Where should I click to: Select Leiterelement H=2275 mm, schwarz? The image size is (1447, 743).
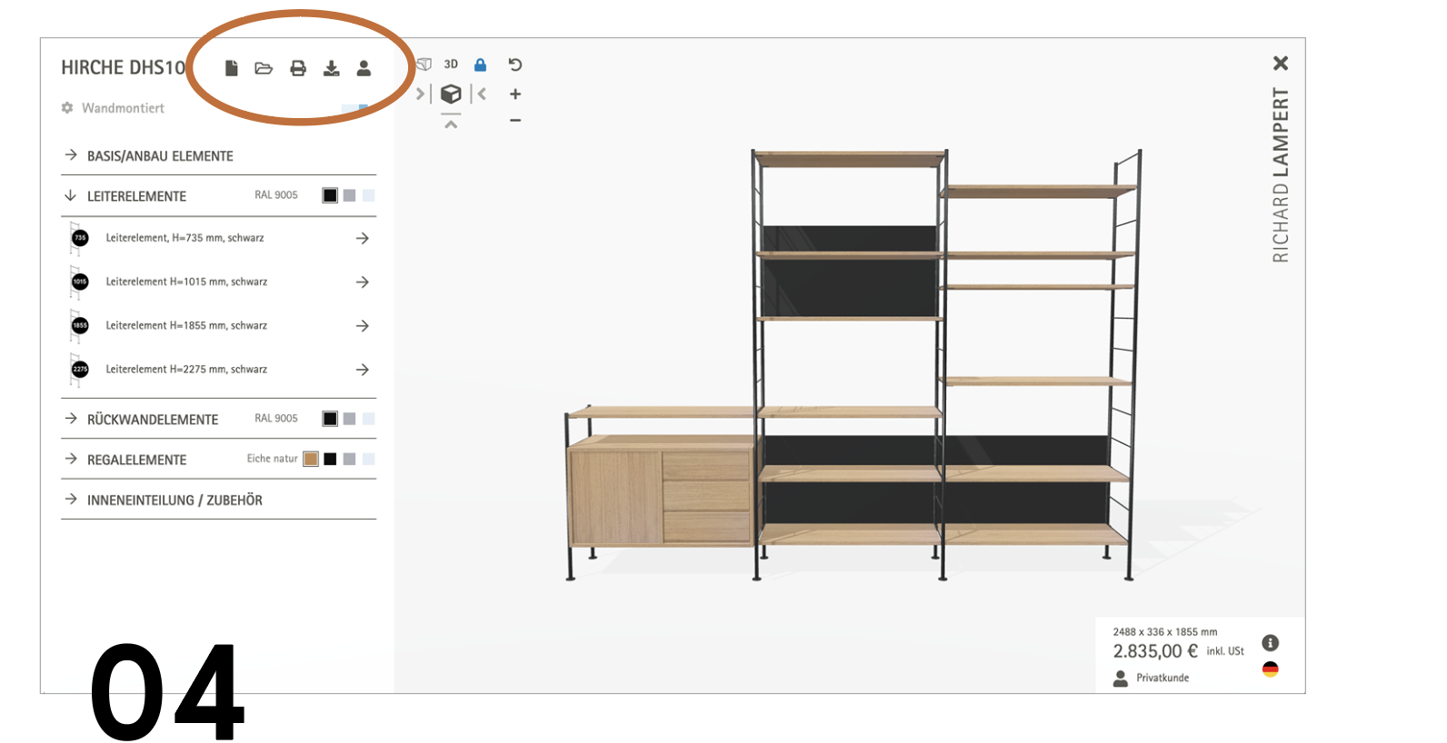coord(186,370)
